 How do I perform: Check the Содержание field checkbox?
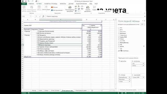coord(119,35)
